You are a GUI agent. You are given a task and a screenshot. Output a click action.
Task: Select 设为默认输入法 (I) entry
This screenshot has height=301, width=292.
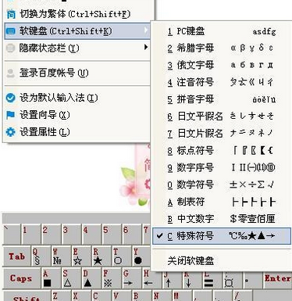pos(77,98)
